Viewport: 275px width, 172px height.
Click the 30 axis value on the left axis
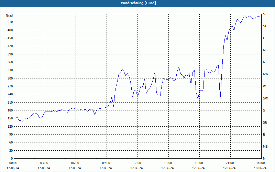[11, 151]
